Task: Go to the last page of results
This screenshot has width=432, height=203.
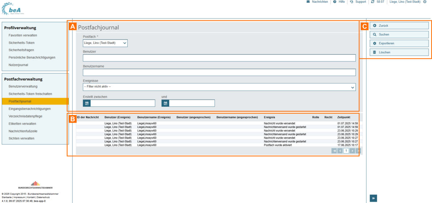Action: pyautogui.click(x=358, y=151)
